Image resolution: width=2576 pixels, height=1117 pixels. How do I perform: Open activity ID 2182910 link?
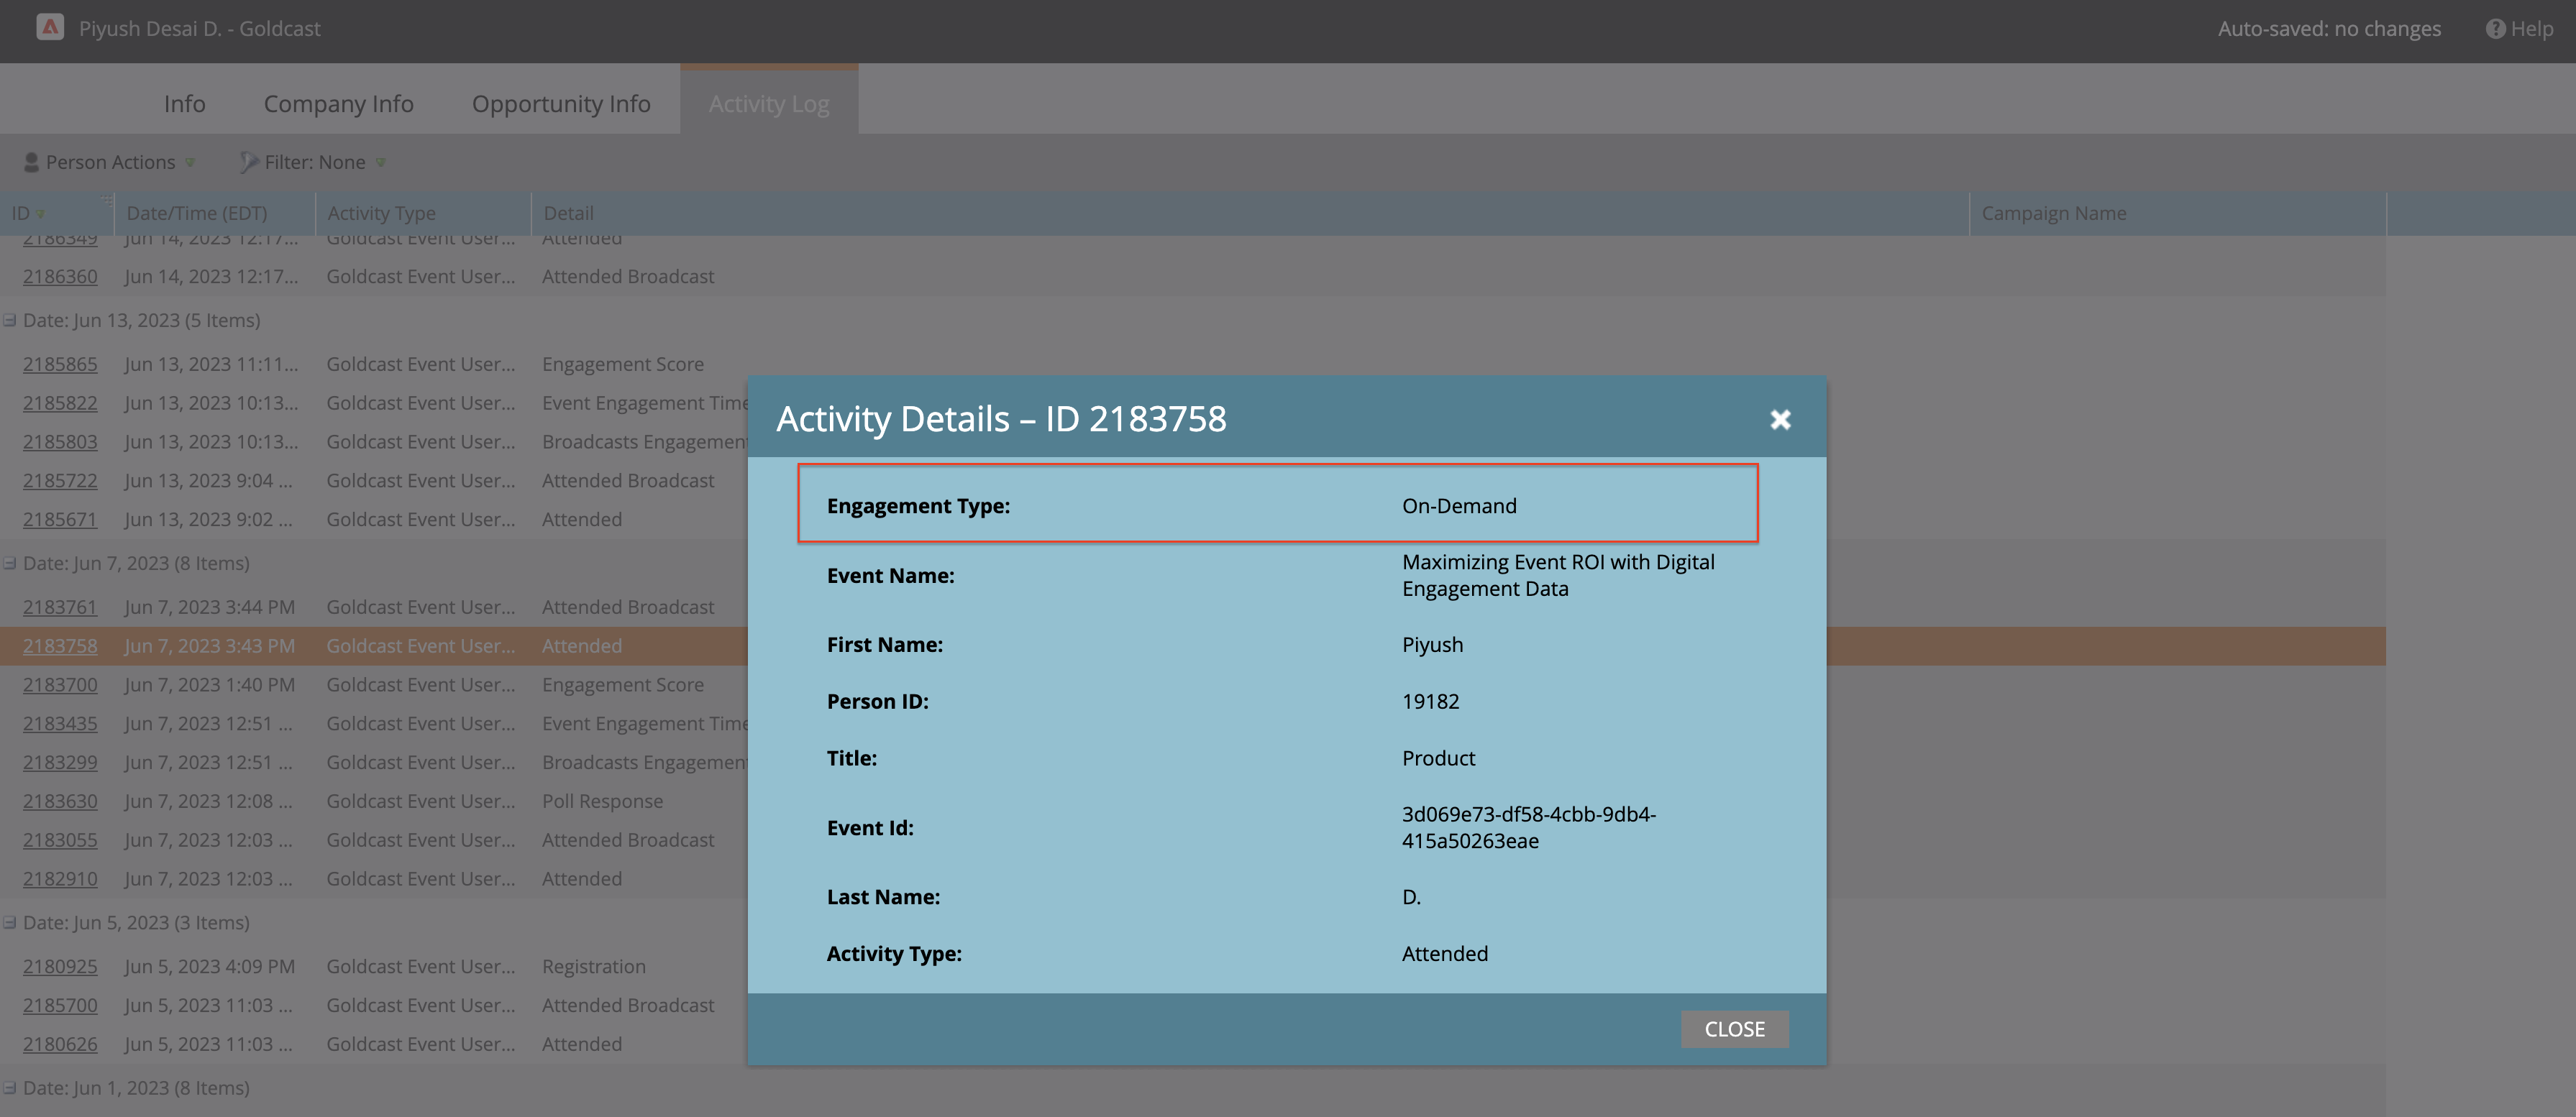click(x=60, y=879)
